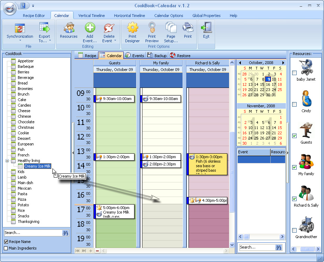
Task: Collapse the Healthy living category
Action: pos(8,161)
